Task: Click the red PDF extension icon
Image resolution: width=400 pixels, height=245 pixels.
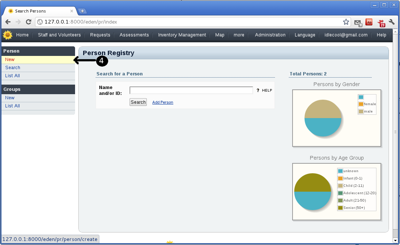Action: click(x=369, y=22)
